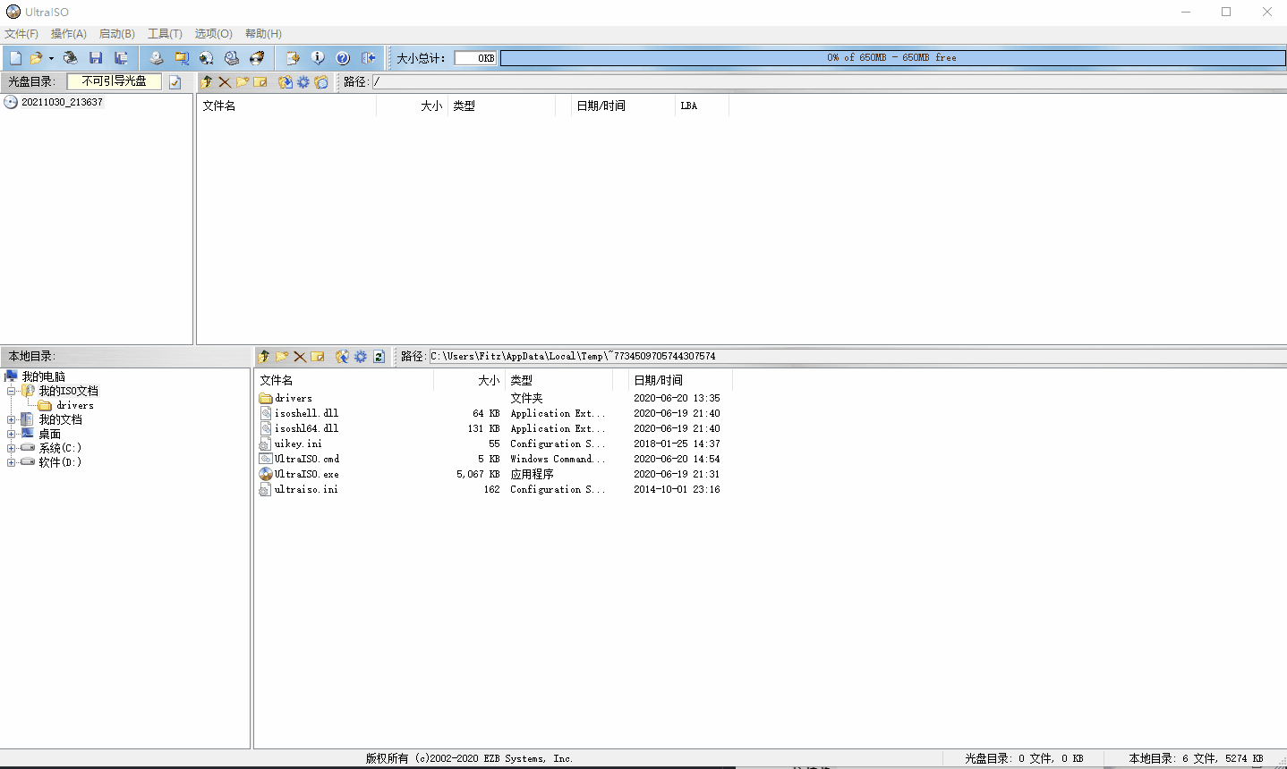Click the local pane Refresh icon
Image resolution: width=1287 pixels, height=769 pixels.
[379, 357]
